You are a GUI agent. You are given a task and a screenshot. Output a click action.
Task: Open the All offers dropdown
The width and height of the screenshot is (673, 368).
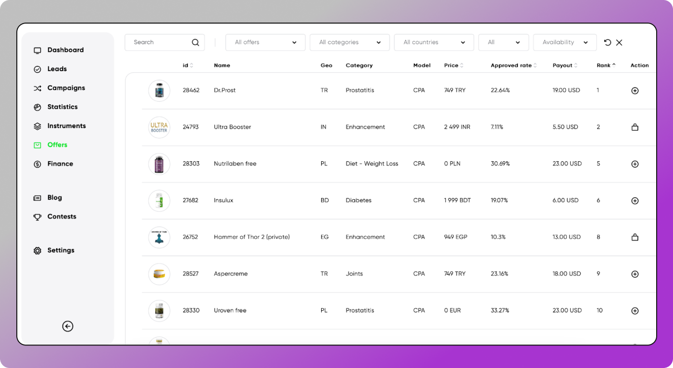(265, 42)
